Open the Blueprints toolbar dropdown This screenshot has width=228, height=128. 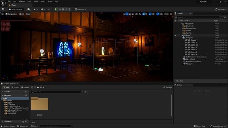point(36,9)
